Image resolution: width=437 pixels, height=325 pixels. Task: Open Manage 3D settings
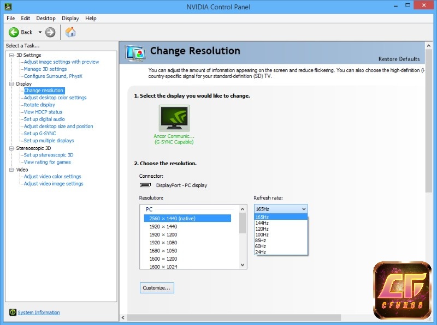(45, 69)
